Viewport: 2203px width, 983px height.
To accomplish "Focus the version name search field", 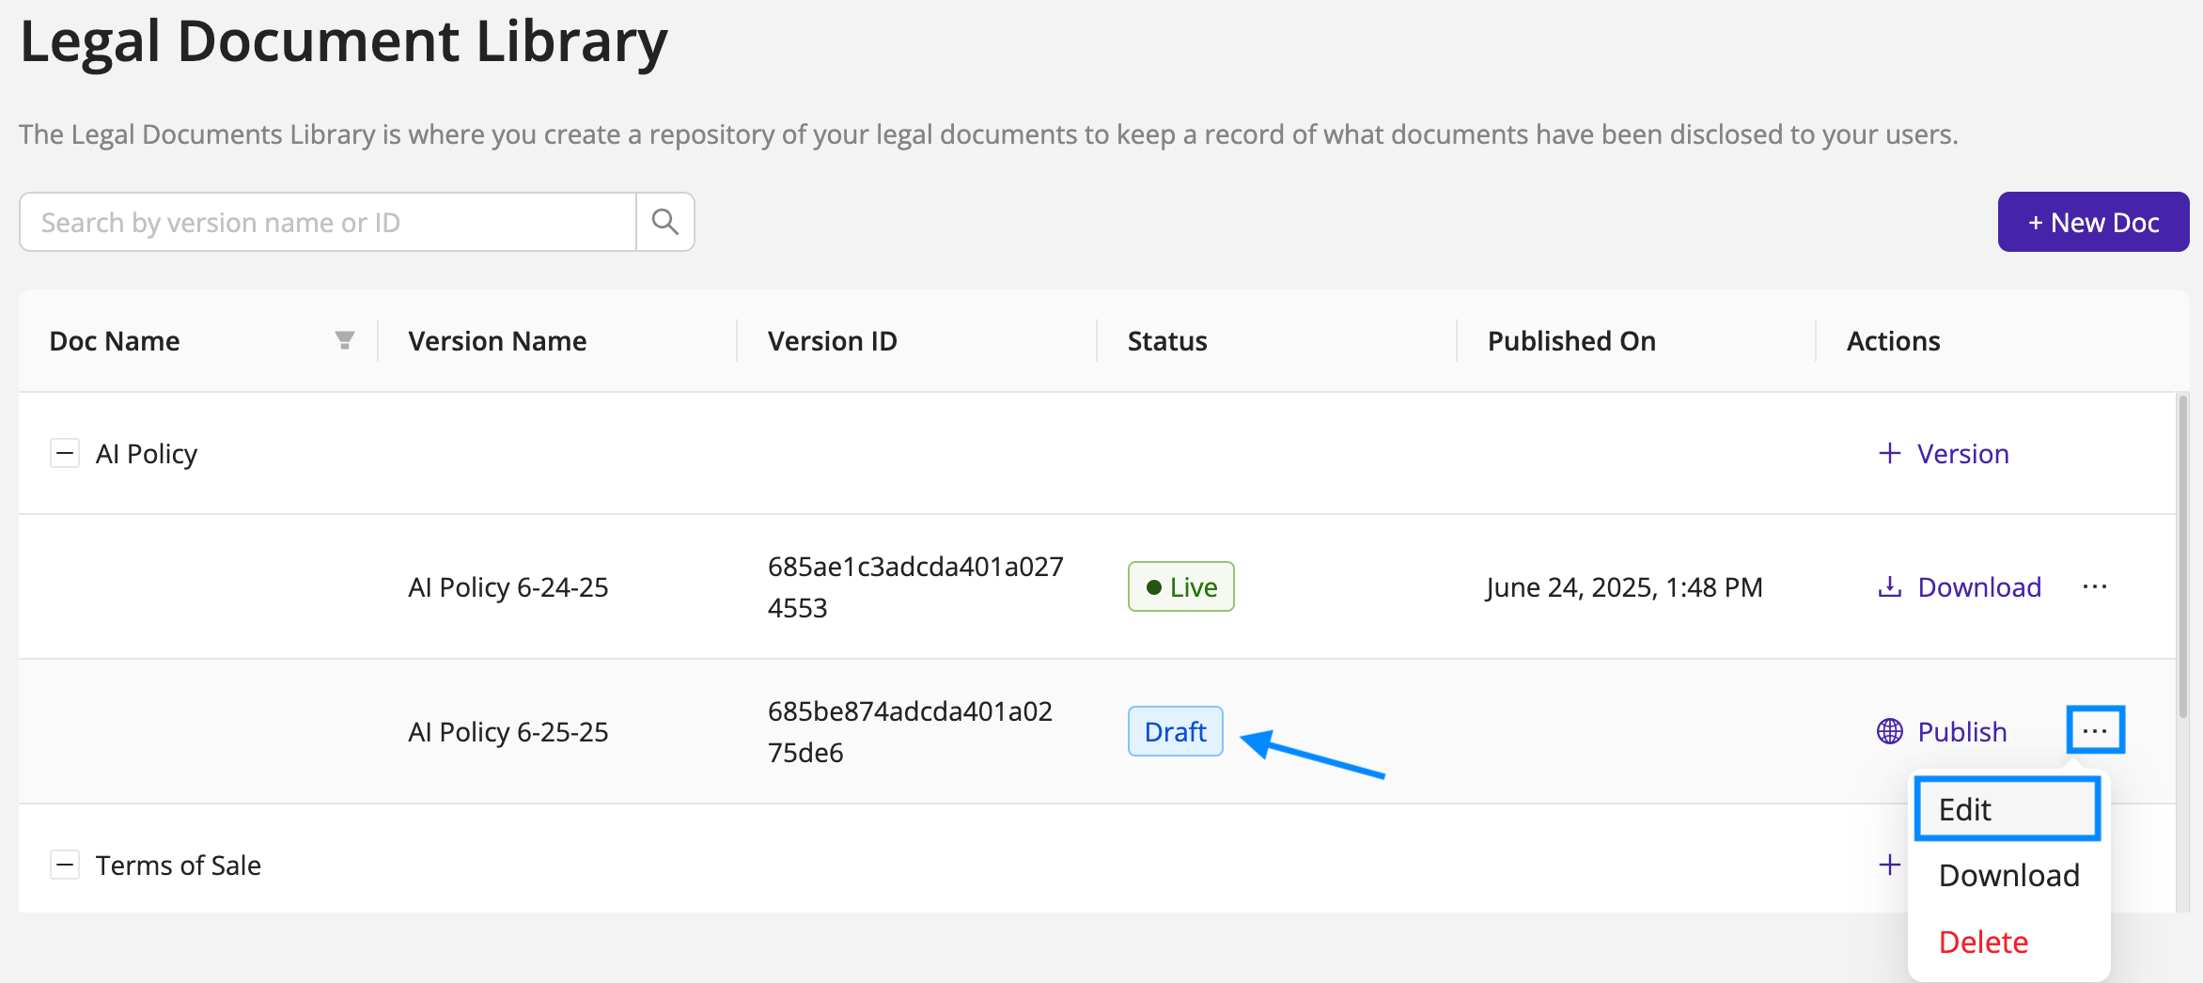I will tap(329, 222).
